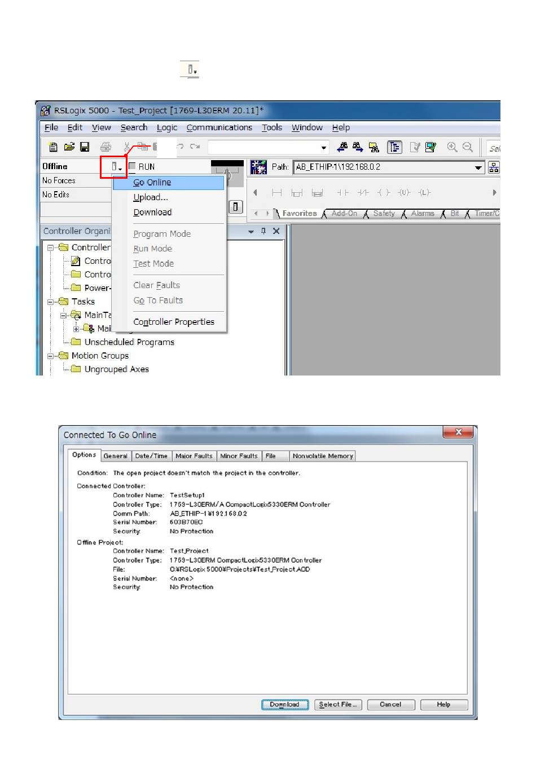Toggle the Controller Organizer icon in toolbar
536x782 pixels.
click(394, 148)
